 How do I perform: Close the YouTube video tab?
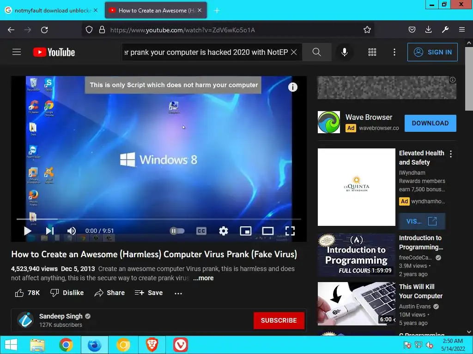click(x=200, y=10)
